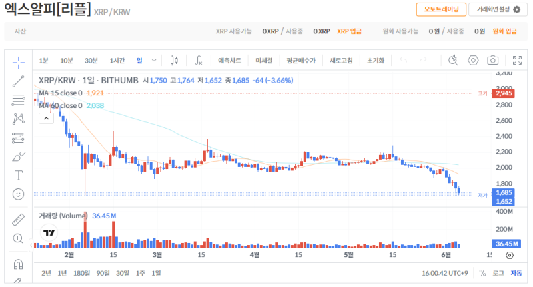Open chart settings hexagon icon
Viewport: 533px width, 287px height.
tap(473, 60)
